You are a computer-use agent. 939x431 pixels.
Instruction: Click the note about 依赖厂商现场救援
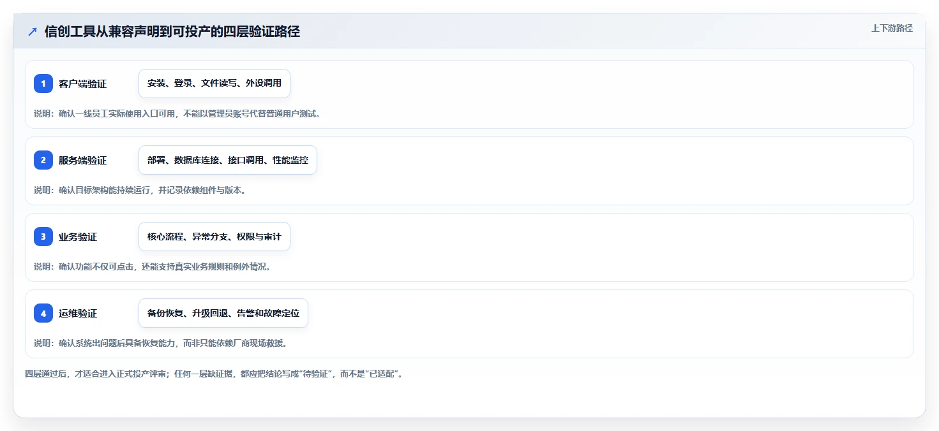tap(161, 343)
